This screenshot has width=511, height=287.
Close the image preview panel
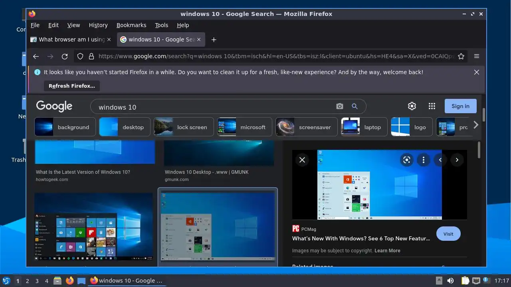pos(302,160)
